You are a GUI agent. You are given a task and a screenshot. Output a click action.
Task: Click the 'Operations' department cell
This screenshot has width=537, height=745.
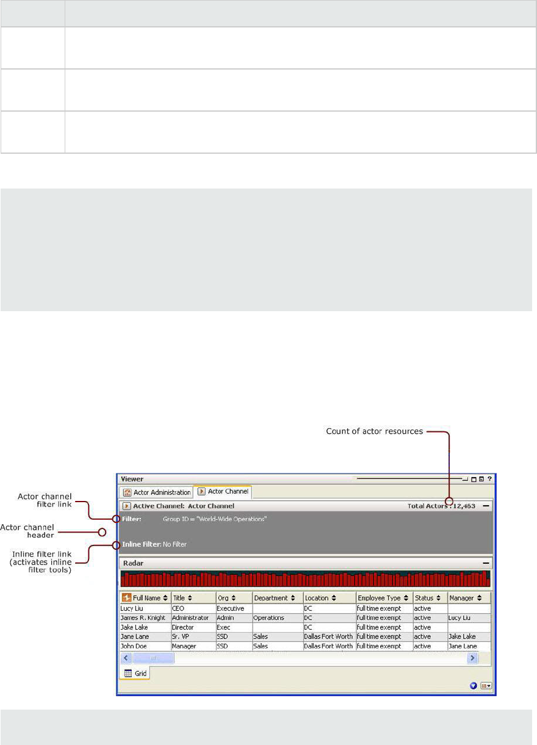(278, 617)
